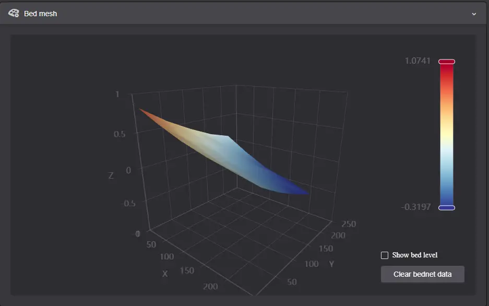Click the Bed mesh panel icon

14,13
